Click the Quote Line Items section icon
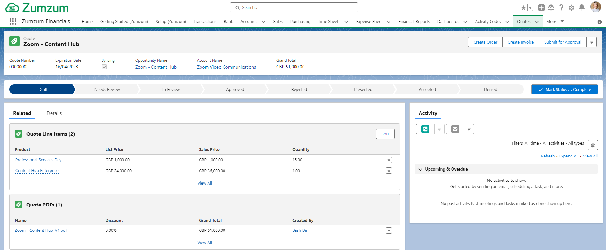The height and width of the screenshot is (250, 606). [19, 134]
